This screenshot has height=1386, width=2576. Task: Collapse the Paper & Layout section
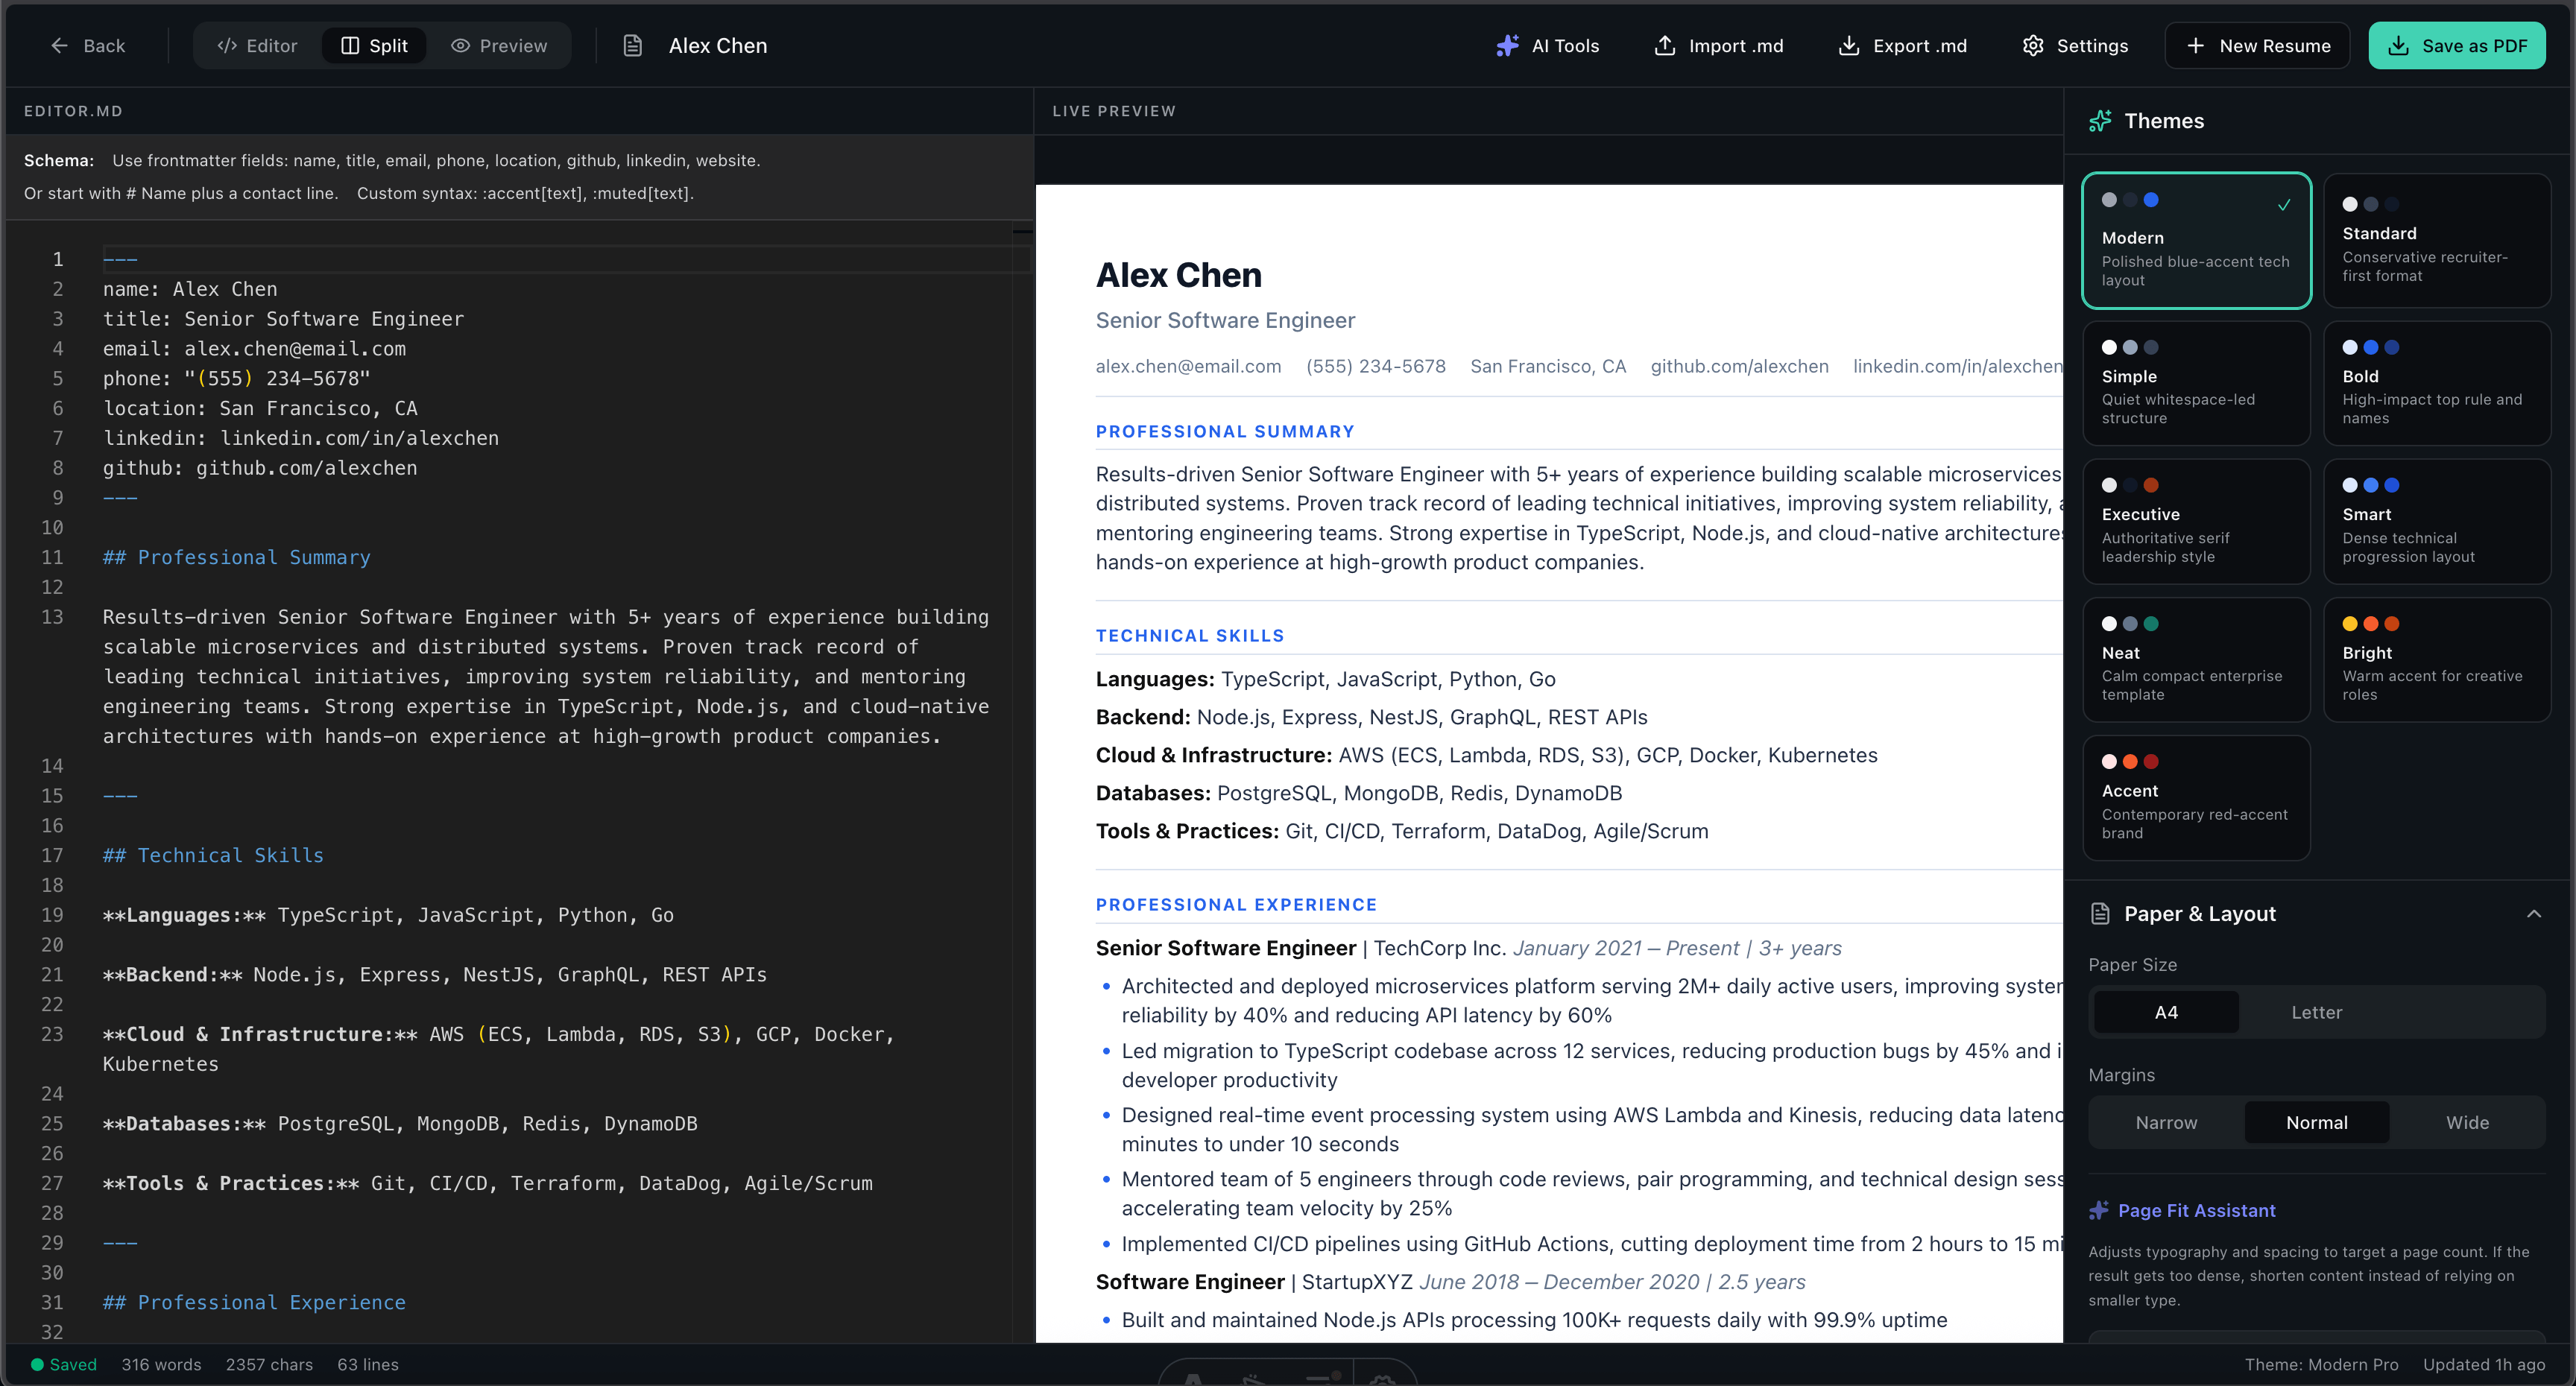tap(2534, 914)
